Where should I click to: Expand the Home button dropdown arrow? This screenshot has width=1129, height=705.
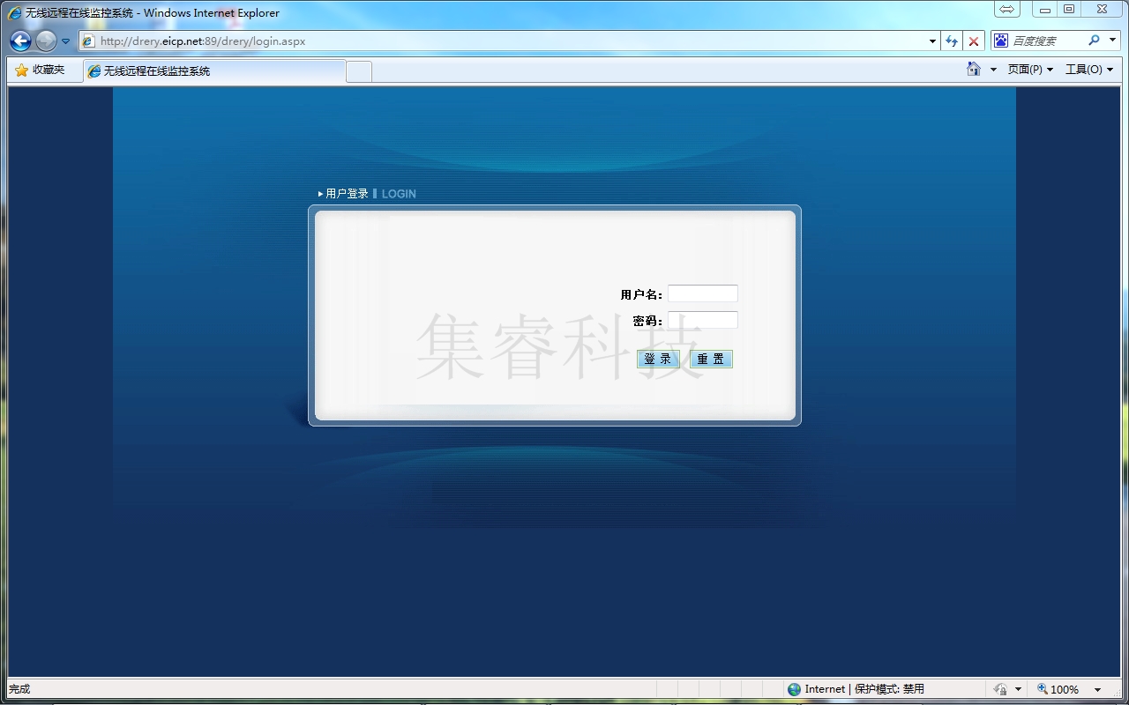[993, 70]
